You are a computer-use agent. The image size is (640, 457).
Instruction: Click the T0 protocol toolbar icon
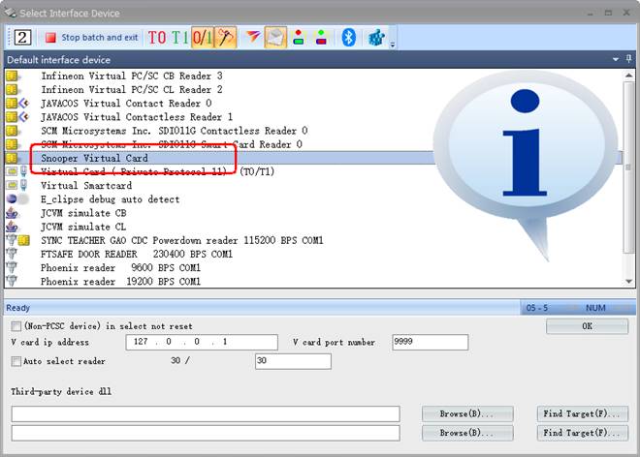point(157,38)
